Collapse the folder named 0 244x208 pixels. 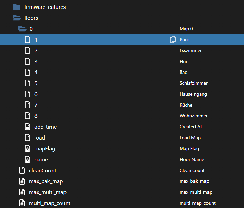[22, 29]
